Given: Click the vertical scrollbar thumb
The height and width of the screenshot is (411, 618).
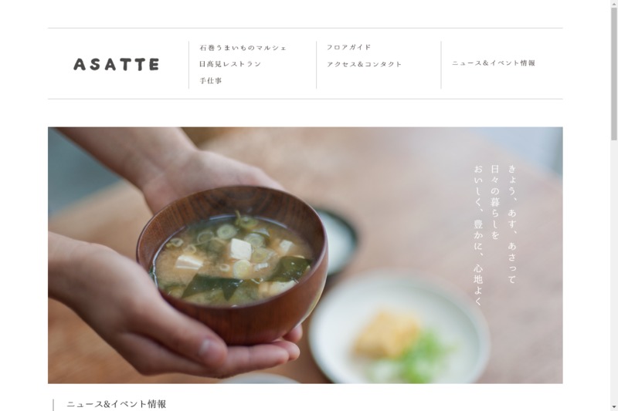Looking at the screenshot, I should pos(614,74).
